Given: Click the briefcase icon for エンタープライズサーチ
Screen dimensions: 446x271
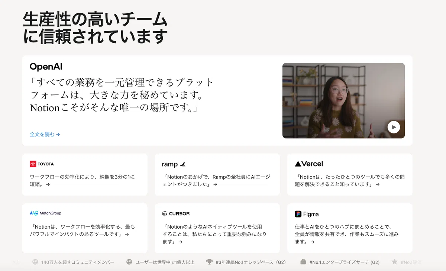Looking at the screenshot, I should coord(303,262).
